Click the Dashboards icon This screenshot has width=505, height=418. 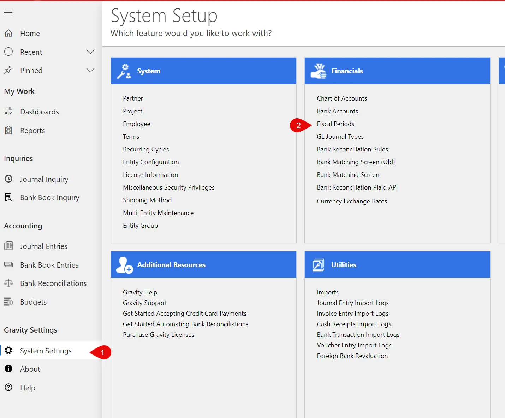coord(8,112)
